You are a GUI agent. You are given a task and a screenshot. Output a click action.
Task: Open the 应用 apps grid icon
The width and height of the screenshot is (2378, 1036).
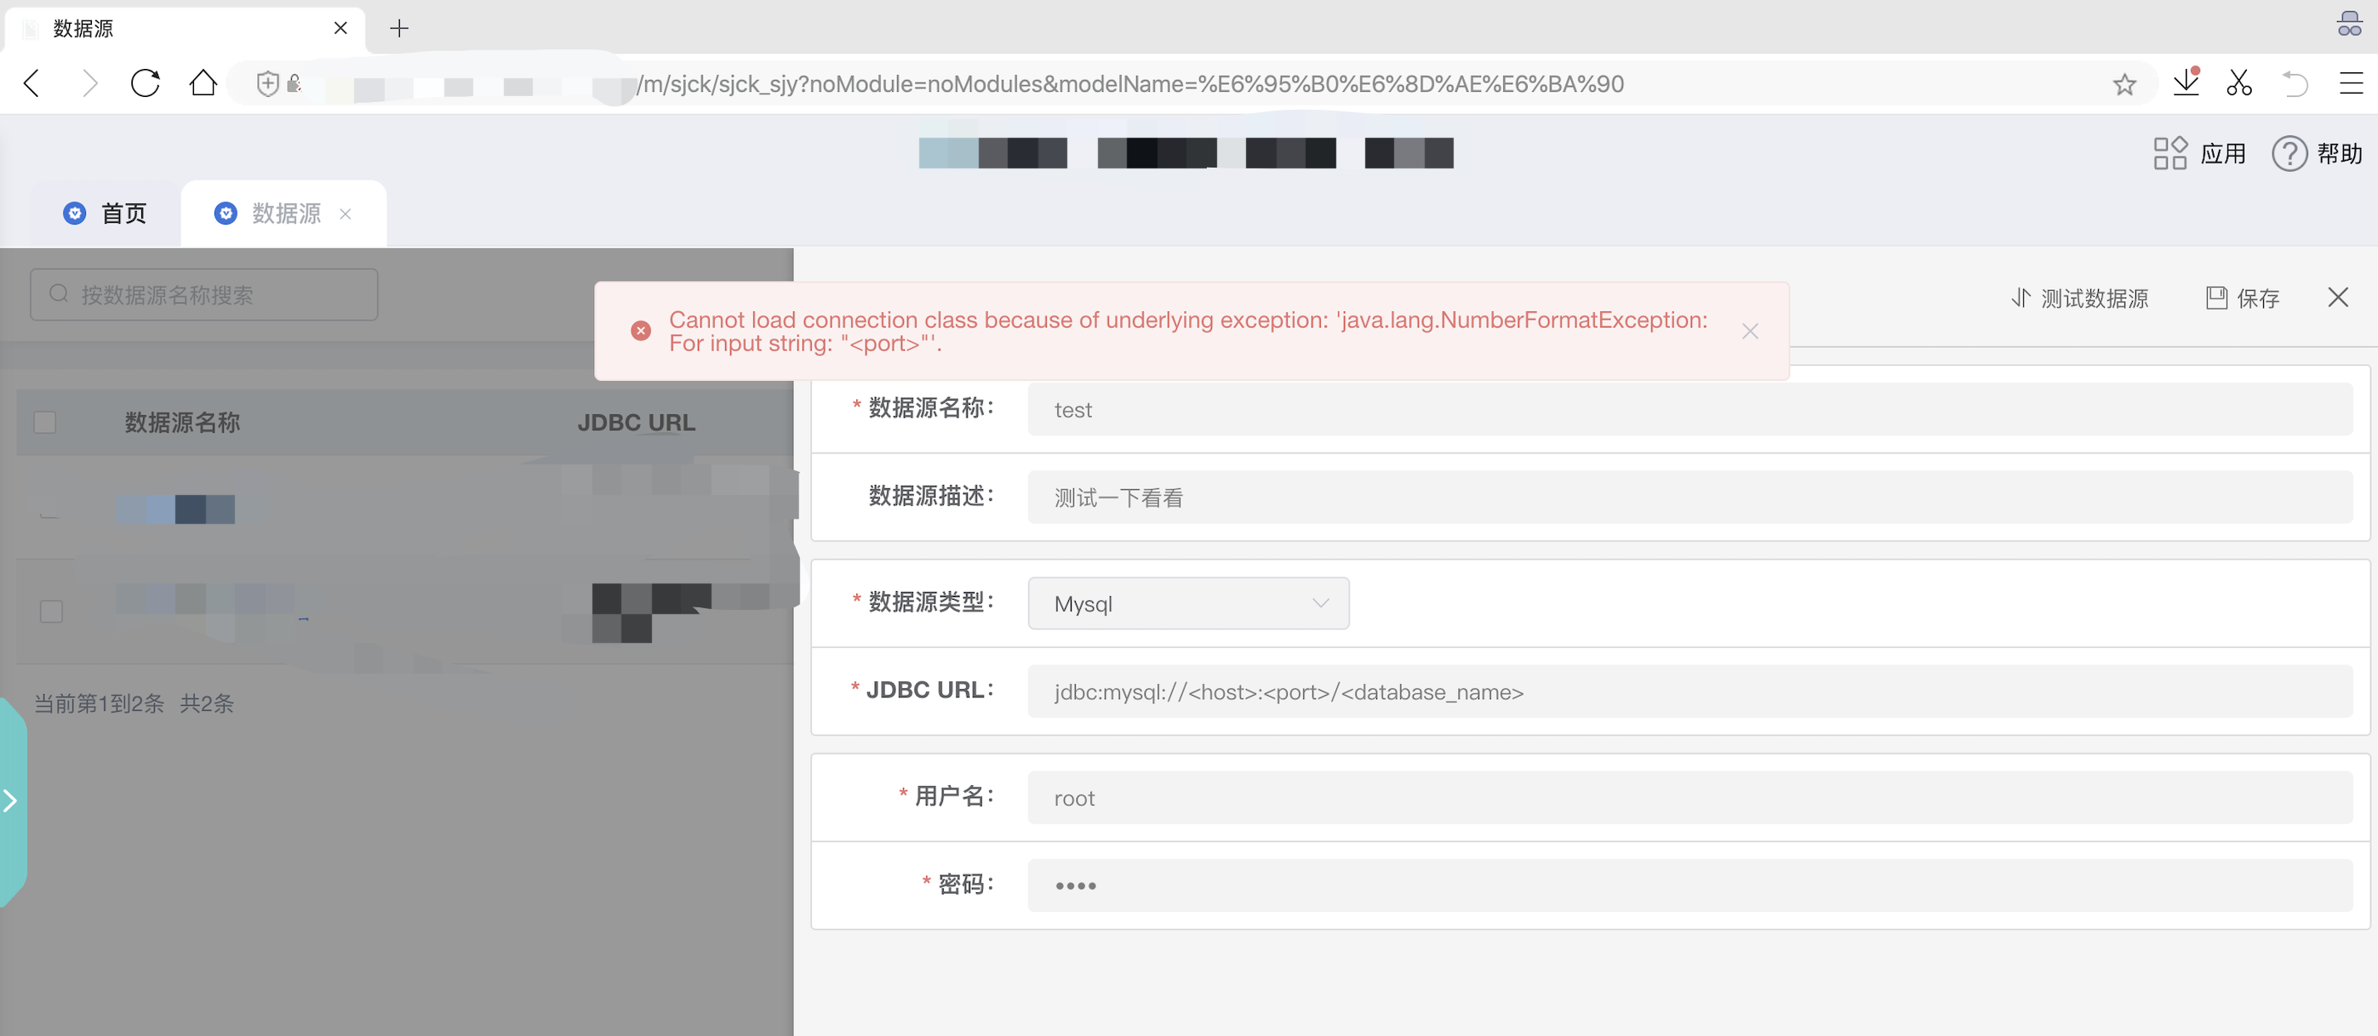click(2170, 153)
